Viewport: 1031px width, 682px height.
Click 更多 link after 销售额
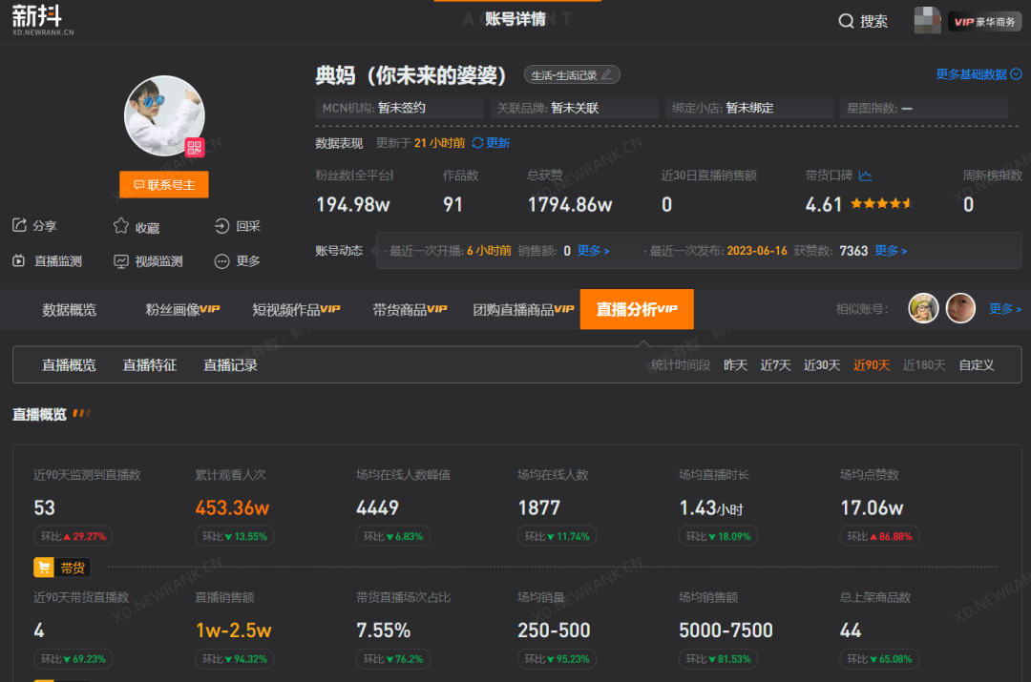(593, 251)
